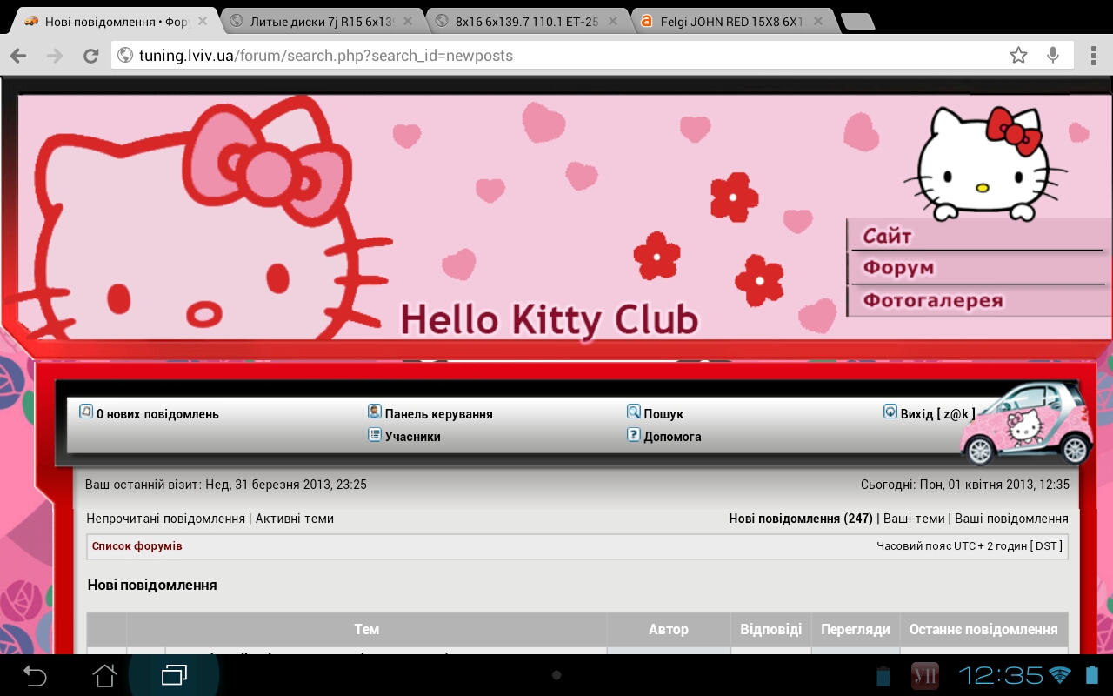Open the 'Форум' banner menu item
1113x696 pixels.
tap(898, 268)
